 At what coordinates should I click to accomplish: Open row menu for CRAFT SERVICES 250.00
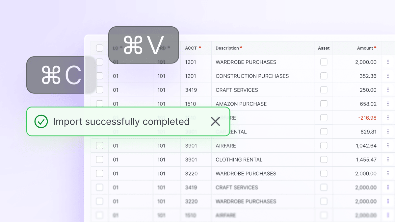pyautogui.click(x=388, y=90)
